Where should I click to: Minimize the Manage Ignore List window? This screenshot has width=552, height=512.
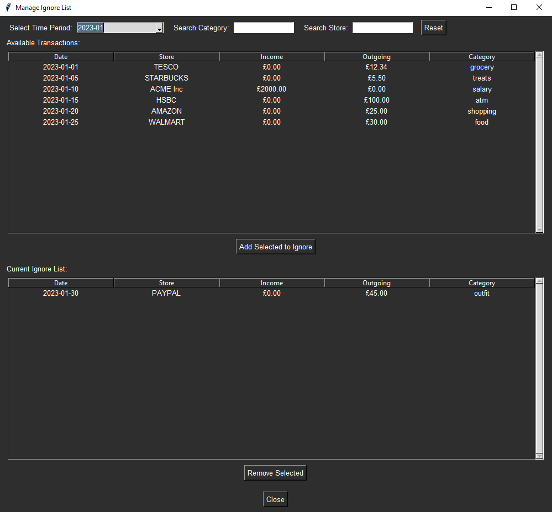point(489,7)
